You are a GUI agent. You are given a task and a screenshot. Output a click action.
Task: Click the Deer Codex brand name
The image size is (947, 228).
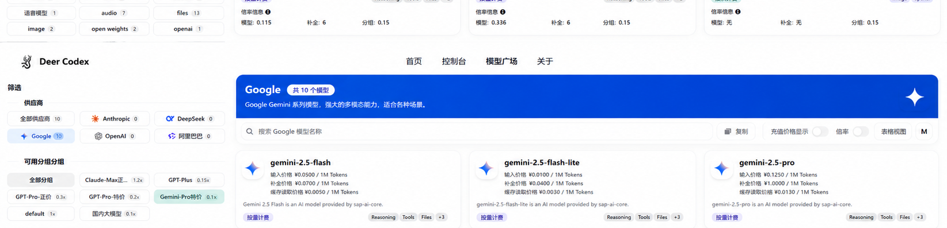64,61
